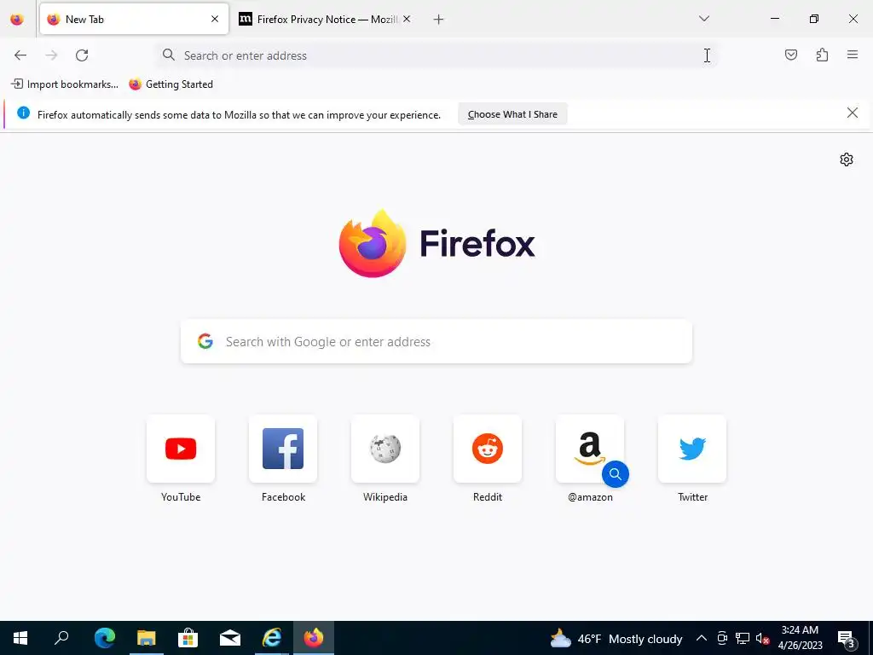Open Microsoft Store from taskbar
Image resolution: width=873 pixels, height=655 pixels.
[x=188, y=638]
